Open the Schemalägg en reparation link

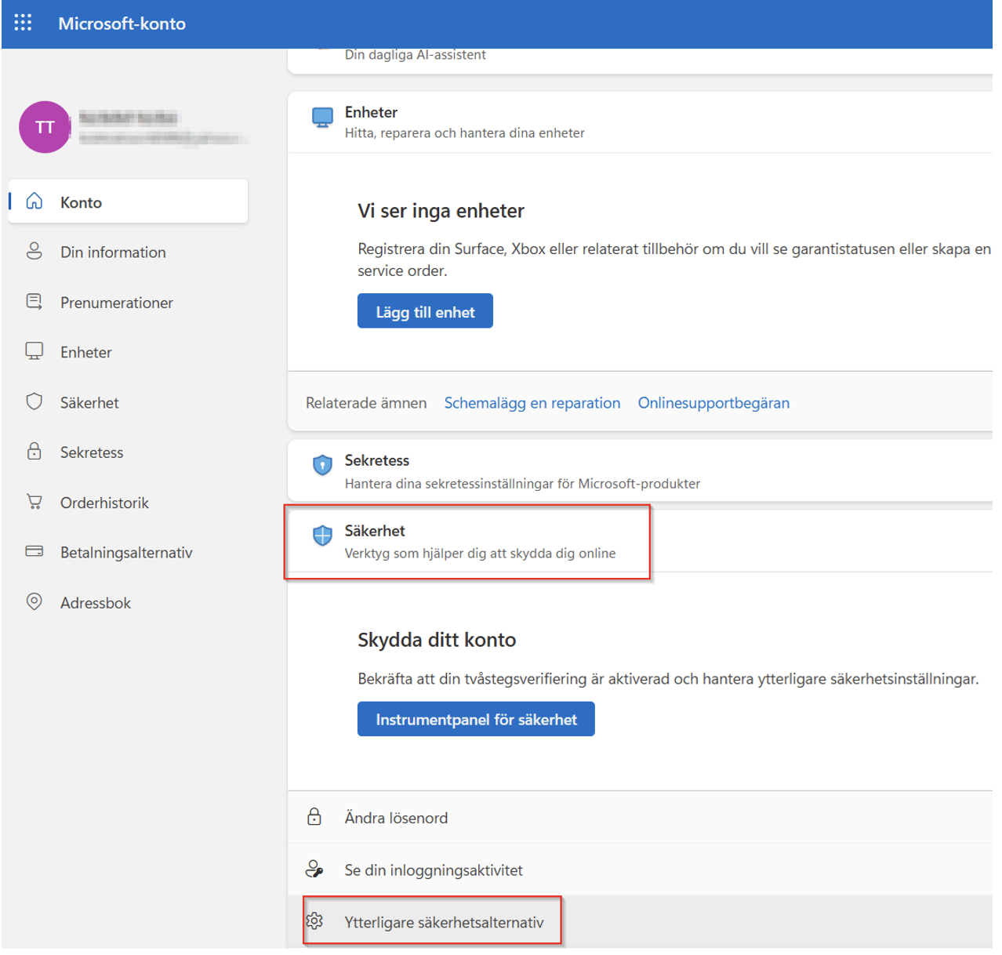click(532, 403)
